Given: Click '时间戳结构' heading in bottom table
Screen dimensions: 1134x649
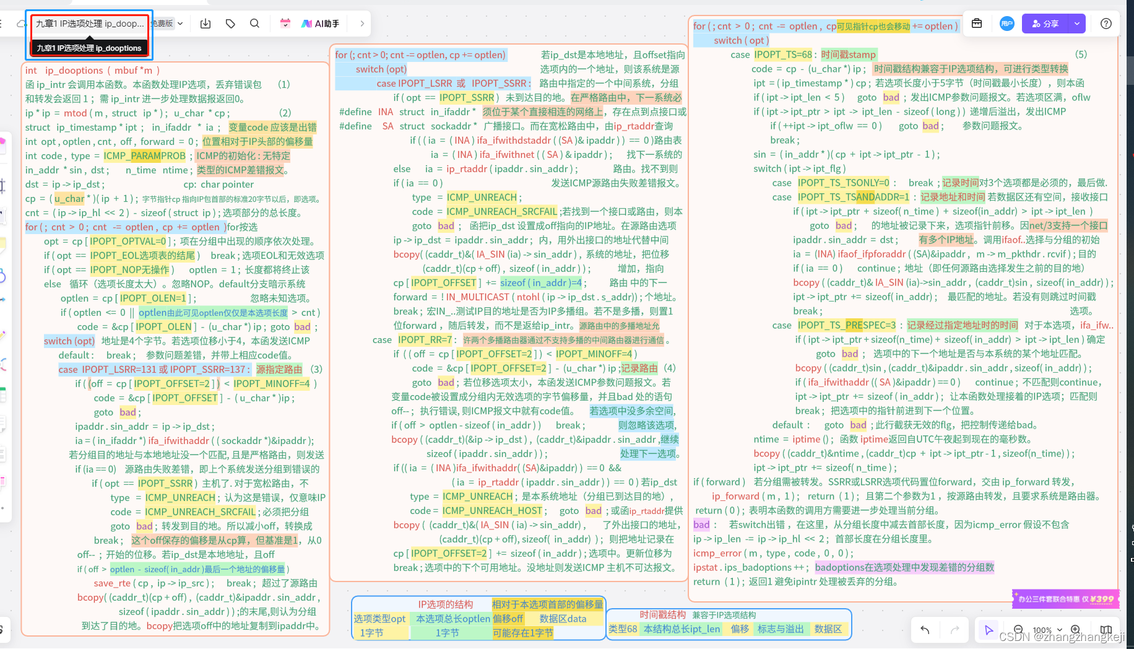Looking at the screenshot, I should click(663, 614).
